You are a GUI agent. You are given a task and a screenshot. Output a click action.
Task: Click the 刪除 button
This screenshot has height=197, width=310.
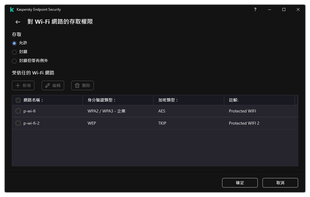coord(83,85)
